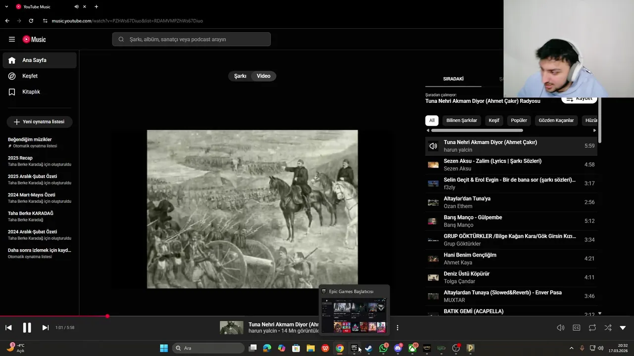Open 2025 Aralık-Şubat Özeti playlist
Viewport: 634px width, 356px height.
pyautogui.click(x=40, y=179)
